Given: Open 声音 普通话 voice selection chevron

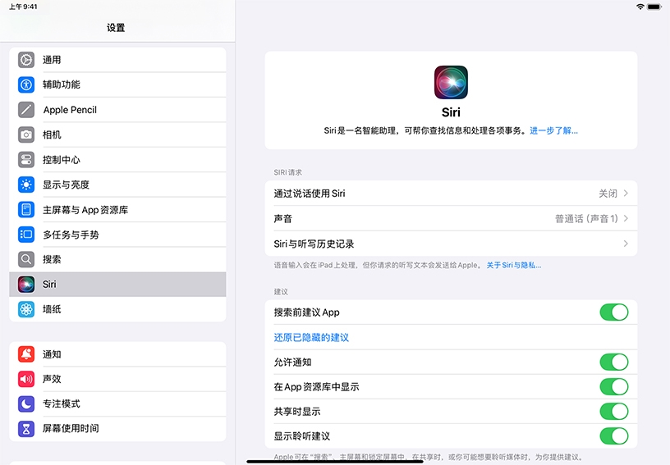Looking at the screenshot, I should pyautogui.click(x=626, y=219).
